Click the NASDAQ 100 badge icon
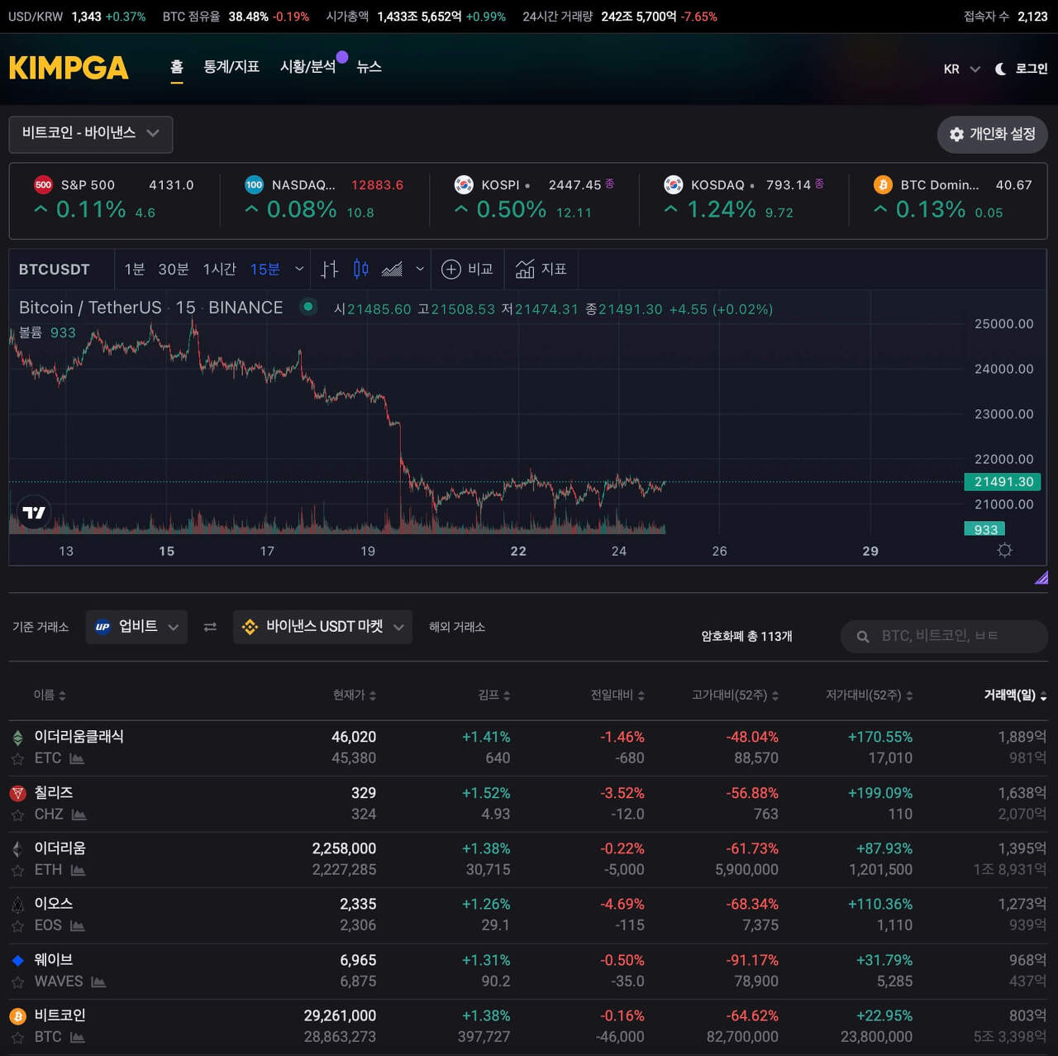This screenshot has width=1058, height=1056. (255, 185)
